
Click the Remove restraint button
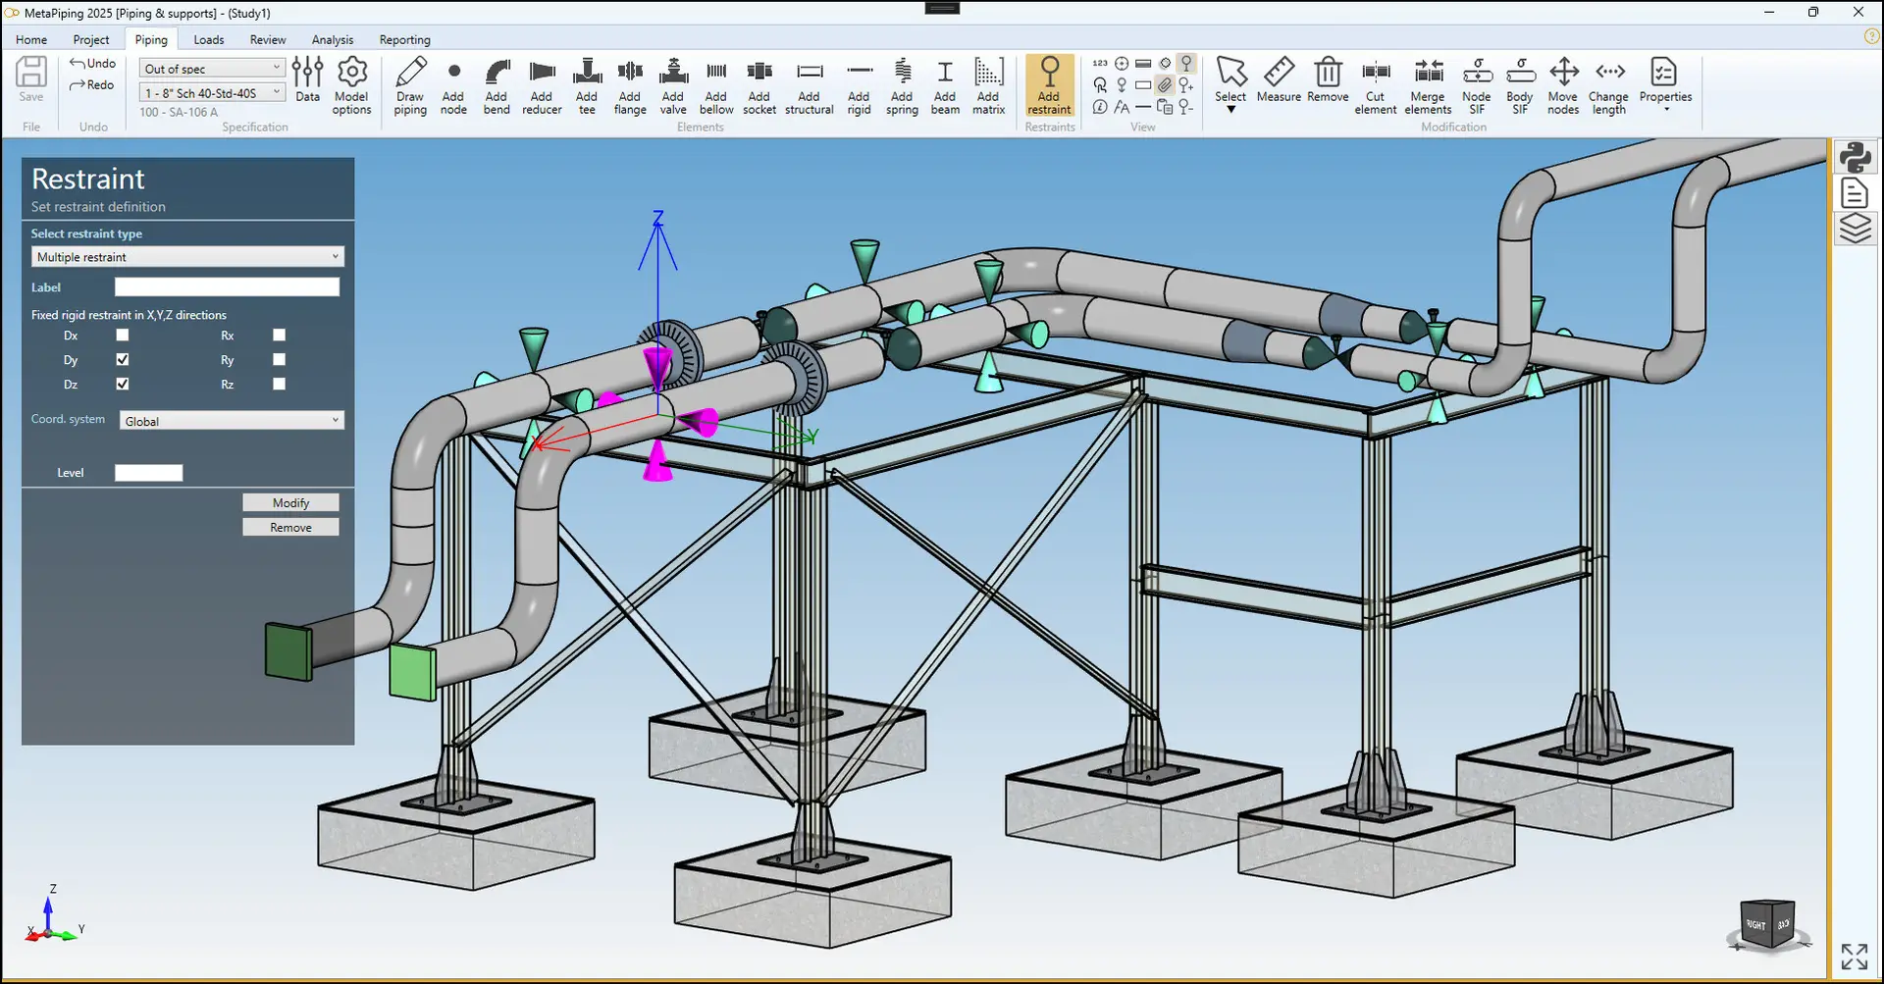290,528
